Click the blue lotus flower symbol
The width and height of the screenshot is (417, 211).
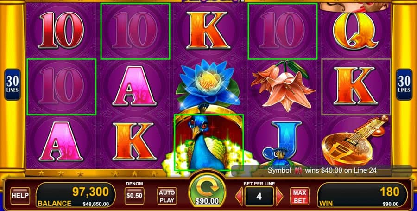[x=208, y=85]
